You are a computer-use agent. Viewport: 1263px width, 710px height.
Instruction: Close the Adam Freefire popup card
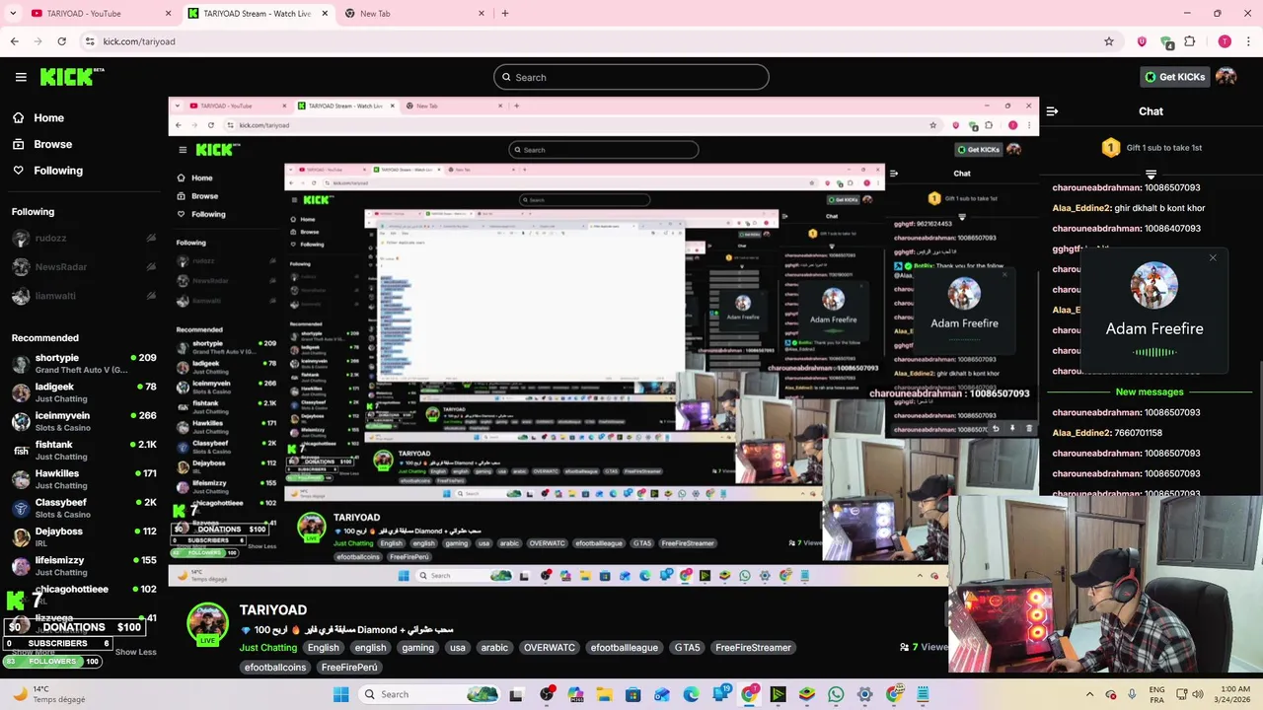(x=1213, y=258)
